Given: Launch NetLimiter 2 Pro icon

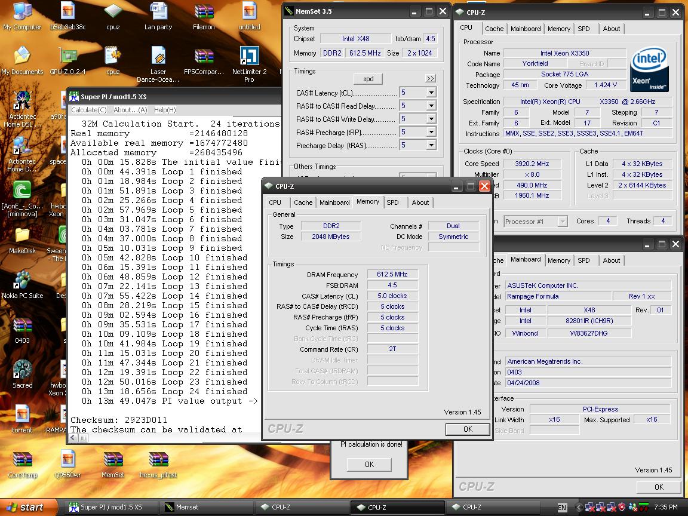Looking at the screenshot, I should (x=249, y=64).
